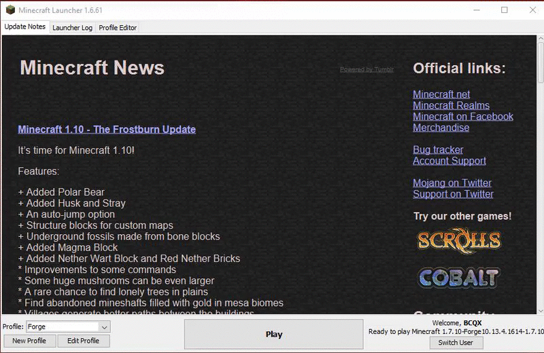Open the Bug tracker link
The height and width of the screenshot is (353, 544).
pyautogui.click(x=438, y=149)
